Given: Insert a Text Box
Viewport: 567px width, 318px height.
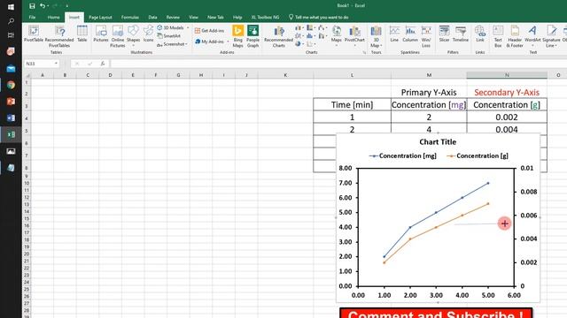Looking at the screenshot, I should pos(498,36).
